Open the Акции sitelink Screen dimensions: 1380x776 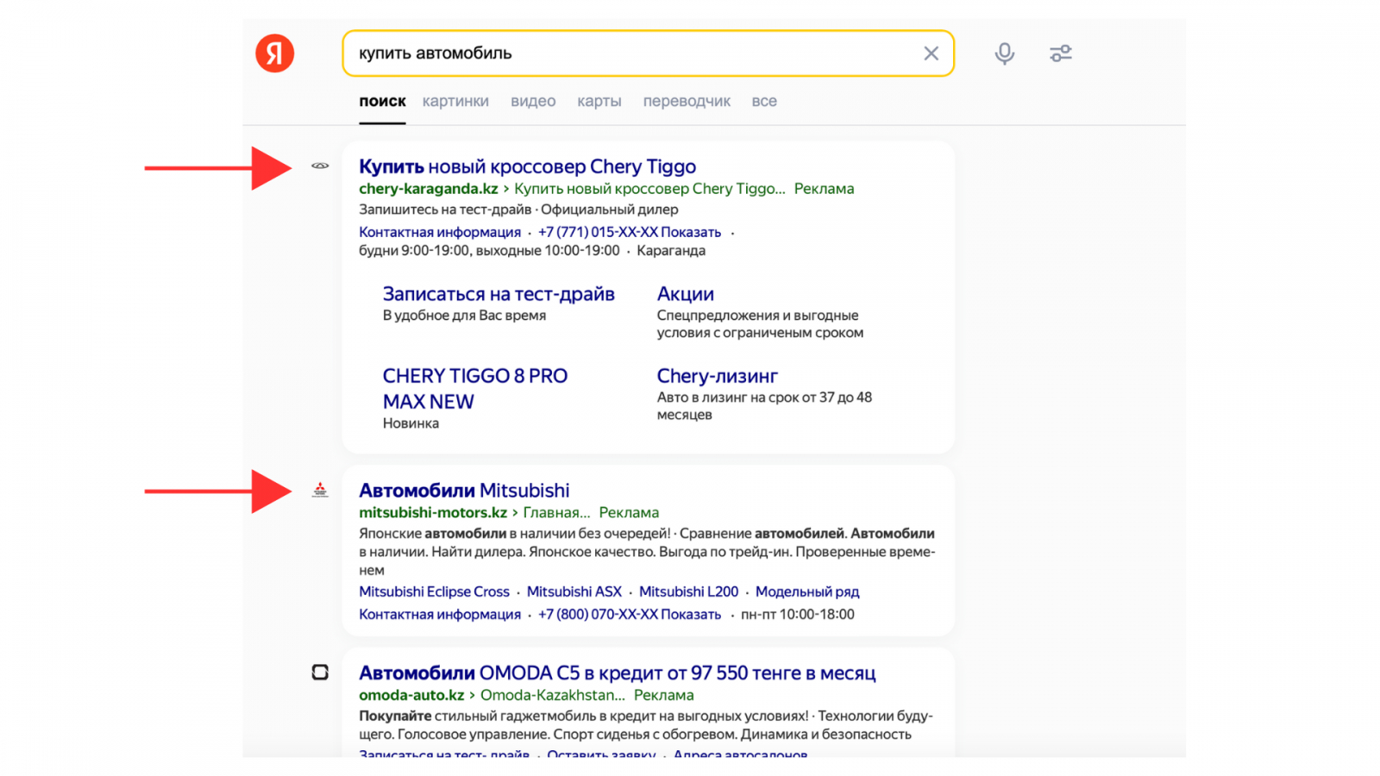point(686,294)
